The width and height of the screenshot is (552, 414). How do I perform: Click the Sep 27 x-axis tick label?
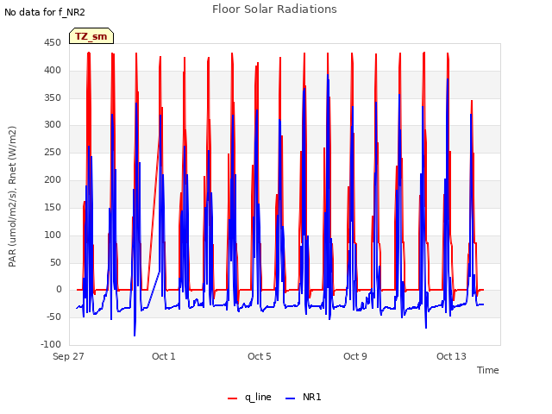point(68,356)
